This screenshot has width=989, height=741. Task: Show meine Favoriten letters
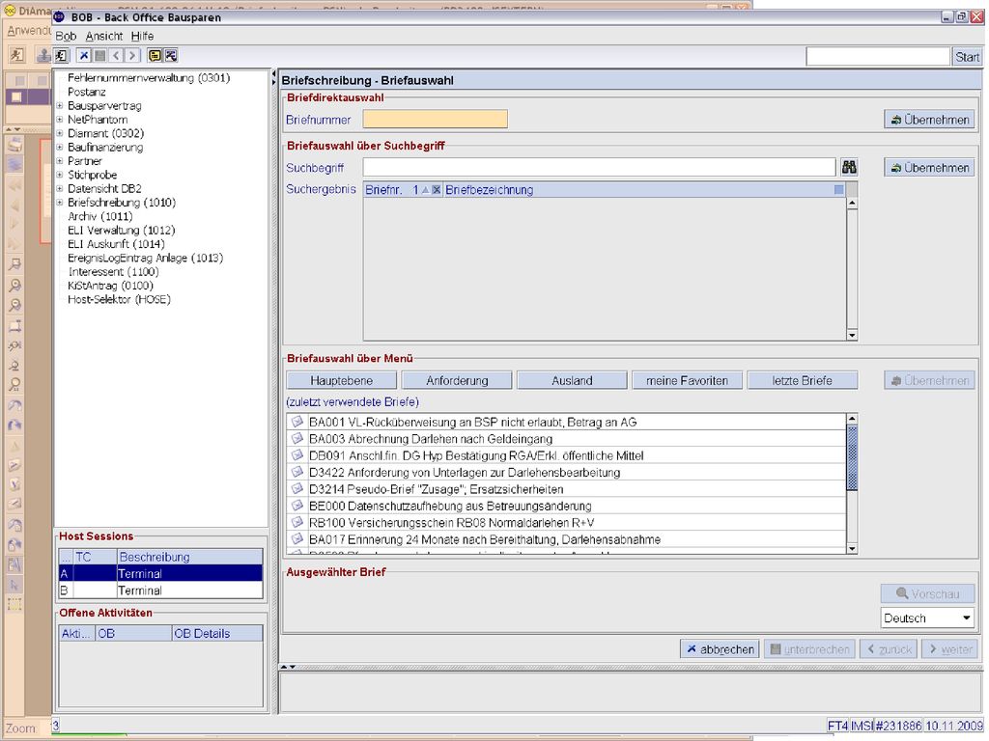[687, 380]
